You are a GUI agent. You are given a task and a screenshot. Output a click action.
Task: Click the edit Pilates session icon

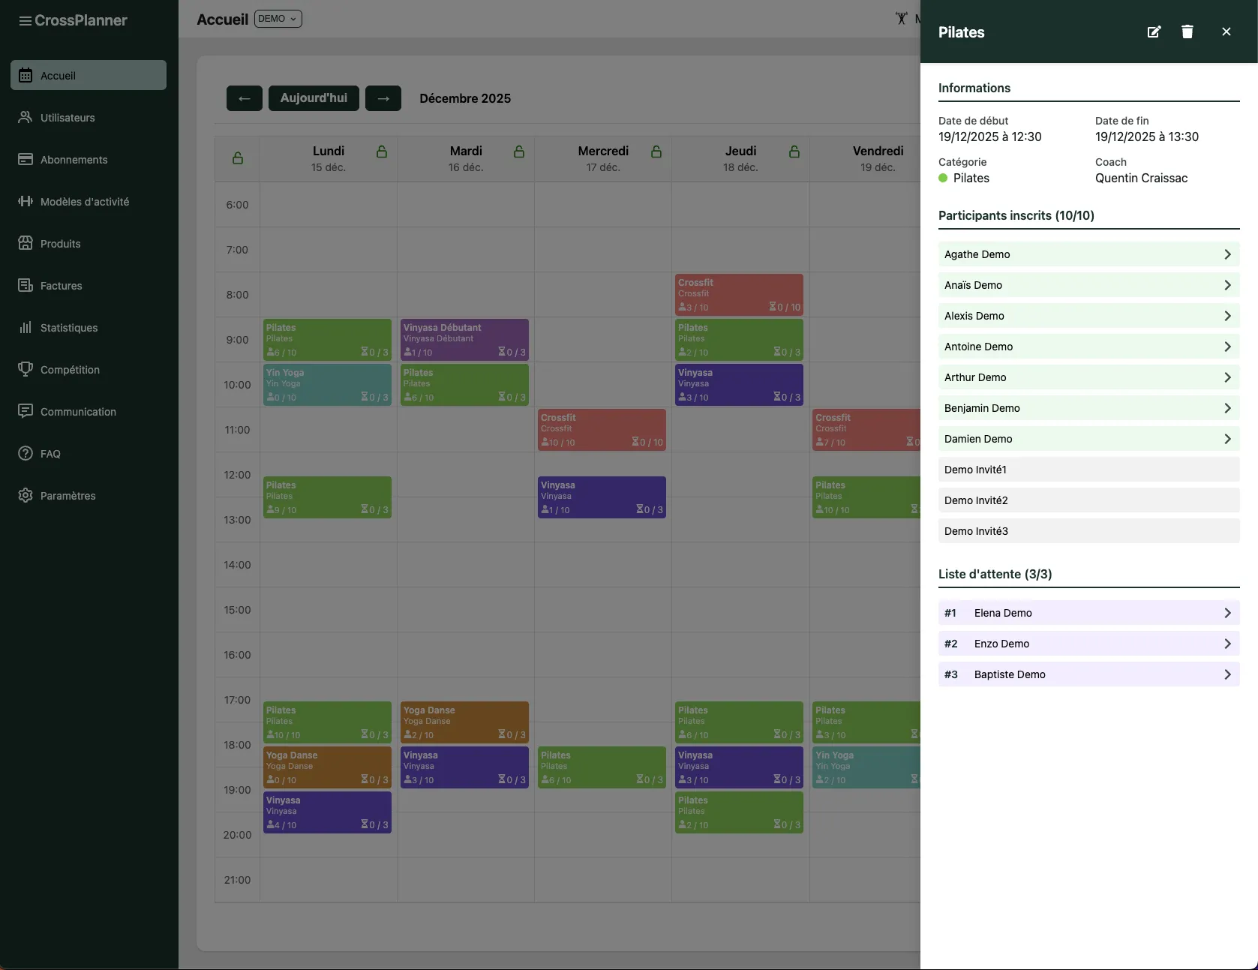(1154, 32)
